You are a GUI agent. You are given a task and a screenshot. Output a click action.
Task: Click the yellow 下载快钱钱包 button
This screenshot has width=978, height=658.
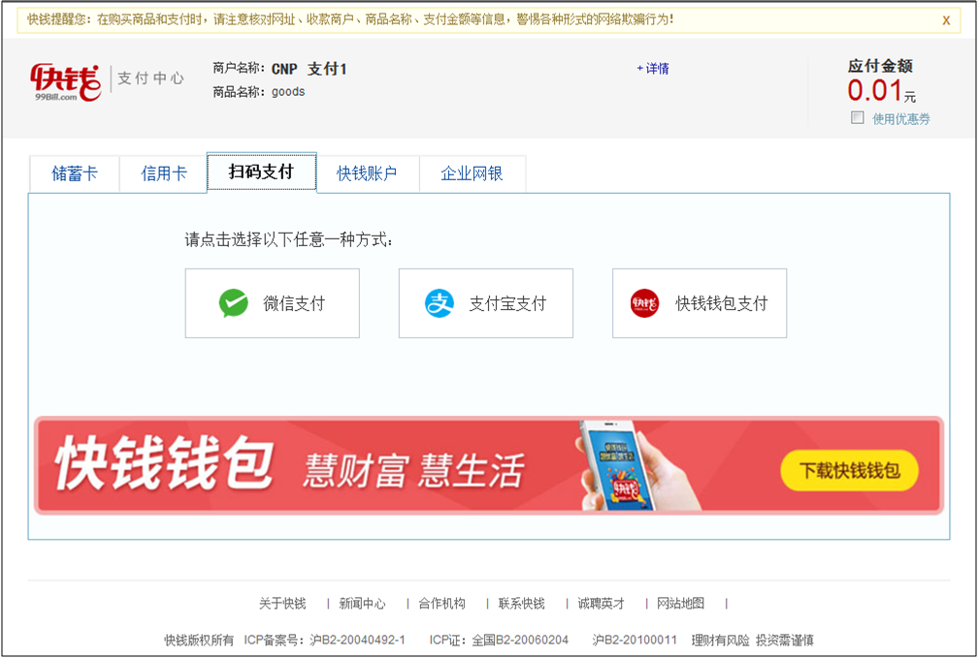[x=850, y=470]
